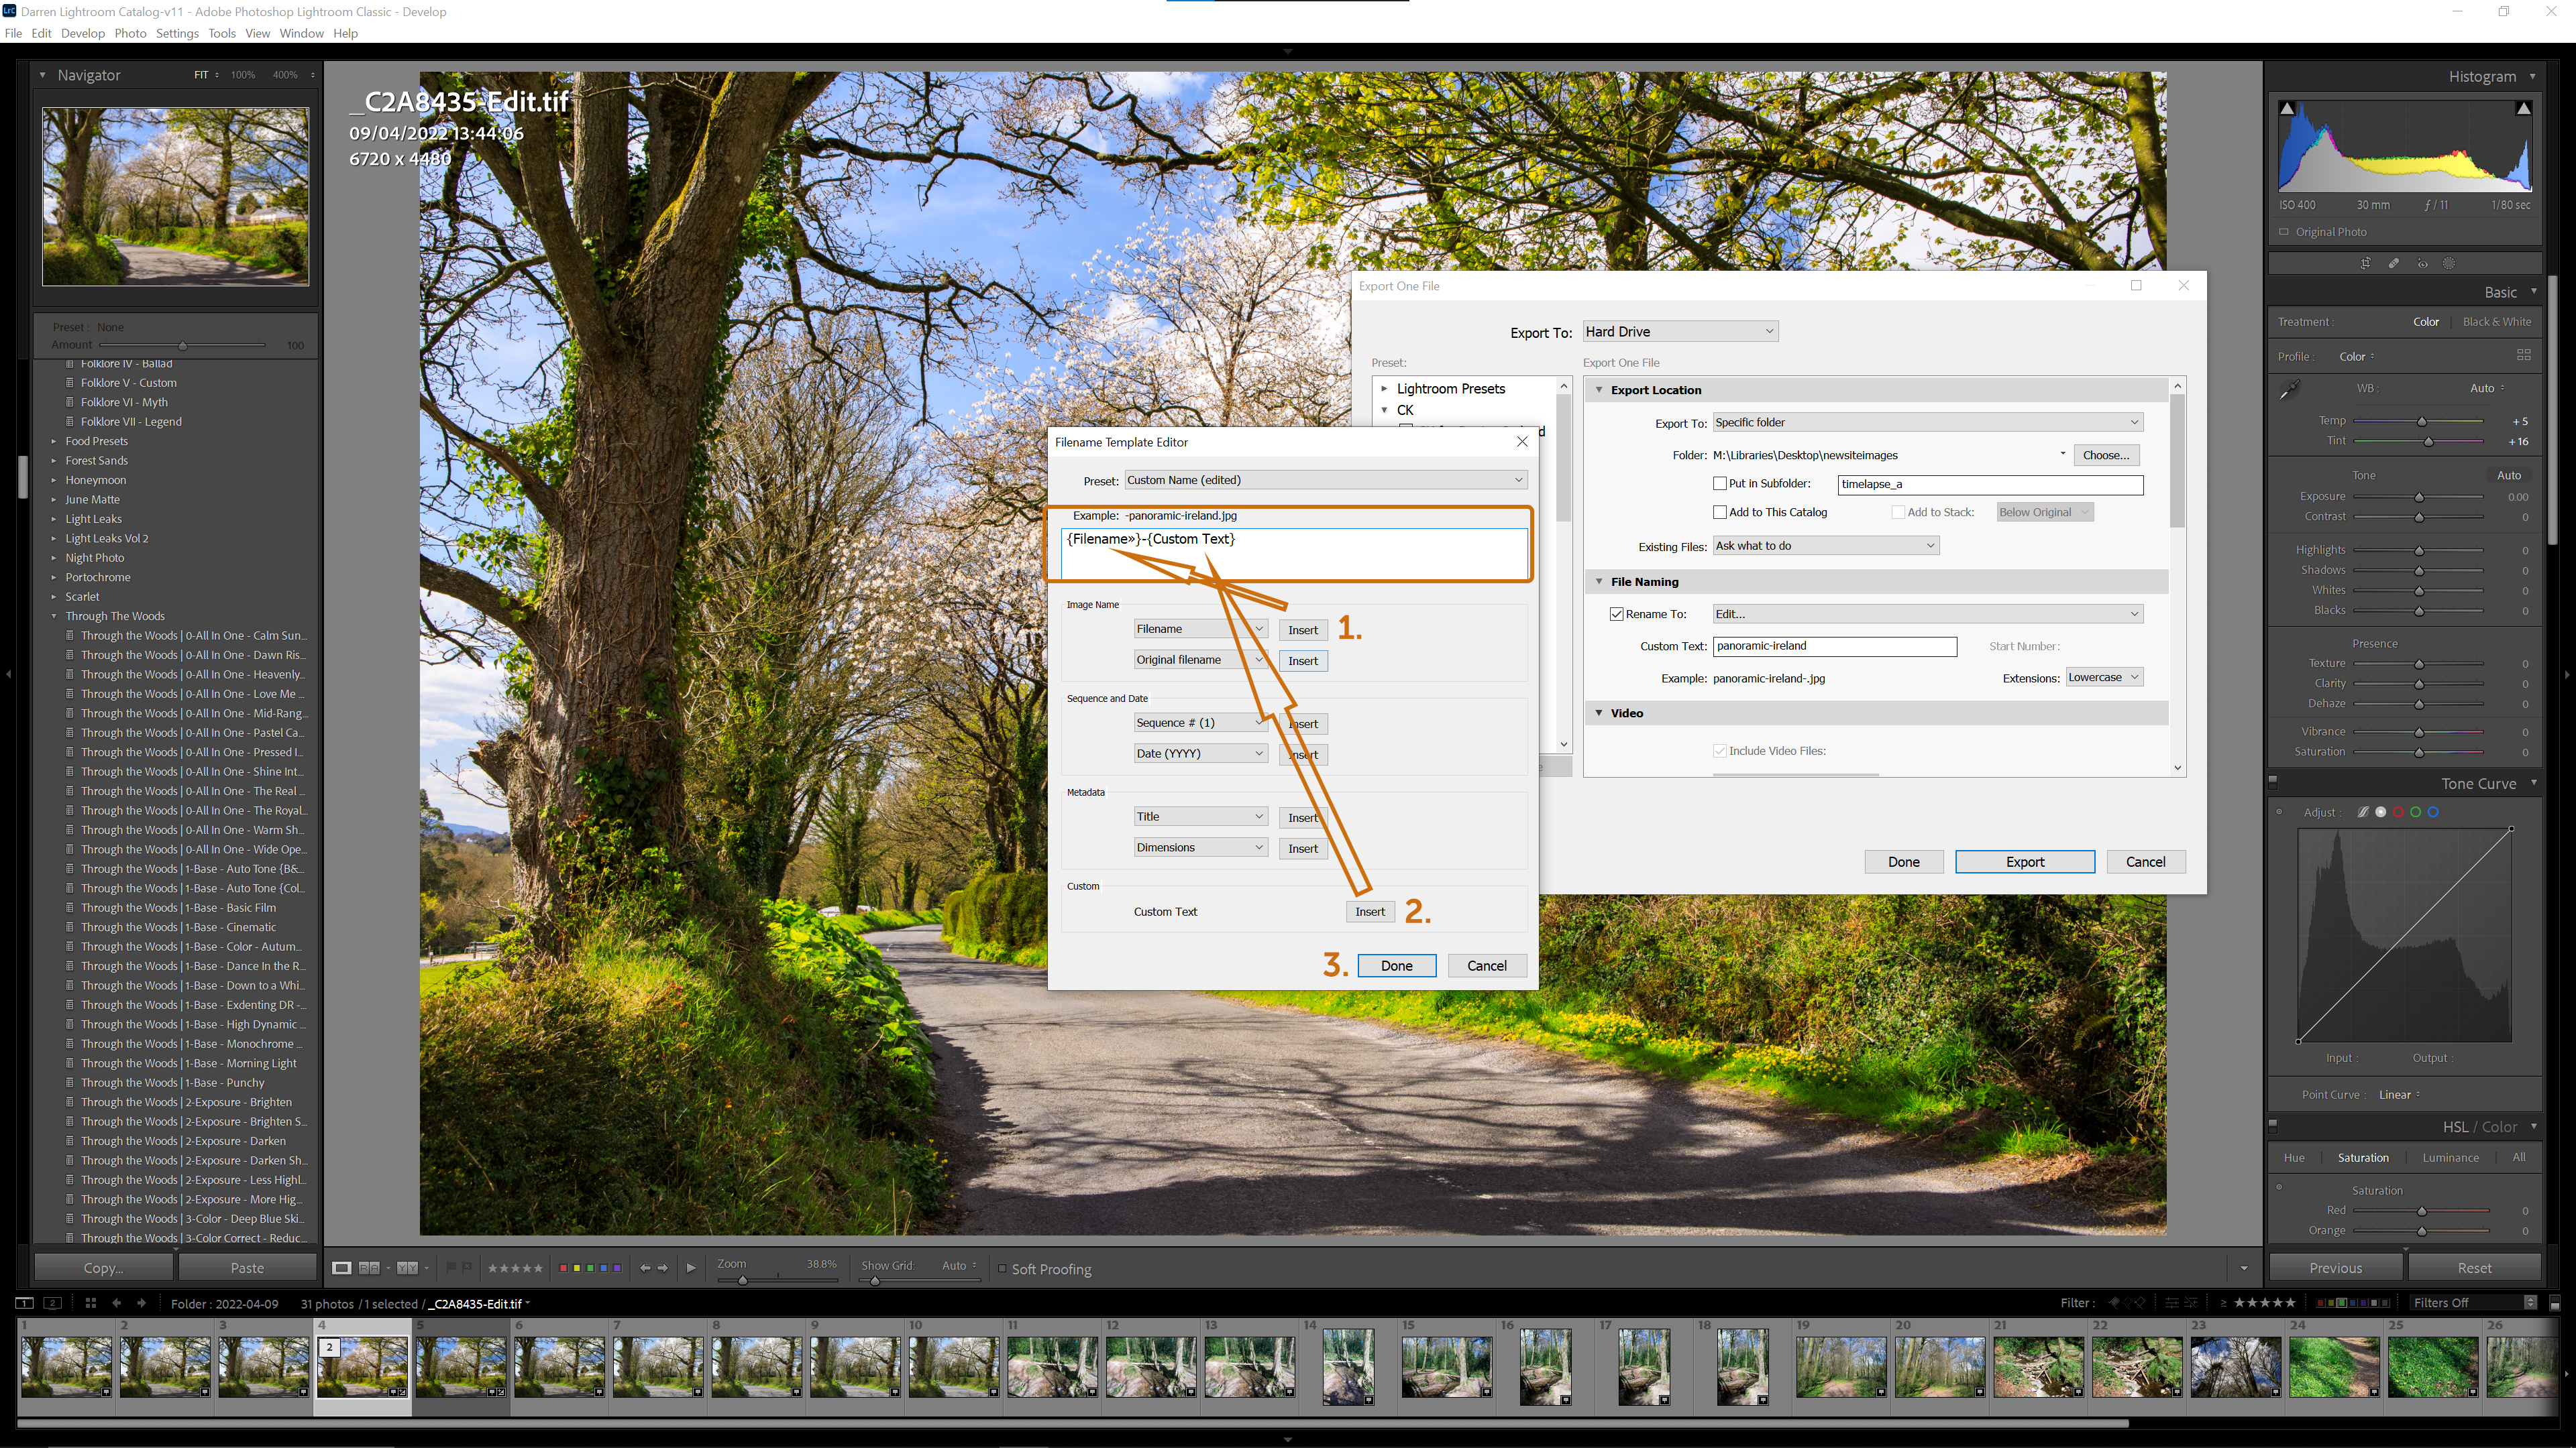Select the previous photo arrow in toolbar

pos(645,1268)
